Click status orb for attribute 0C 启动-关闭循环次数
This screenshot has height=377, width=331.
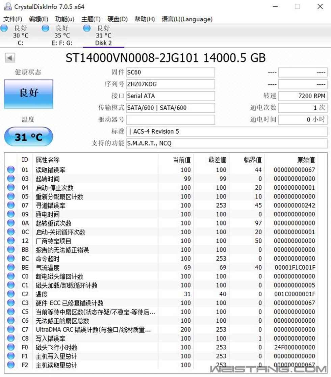click(11, 232)
